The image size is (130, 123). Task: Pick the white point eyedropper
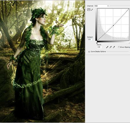coord(114,47)
